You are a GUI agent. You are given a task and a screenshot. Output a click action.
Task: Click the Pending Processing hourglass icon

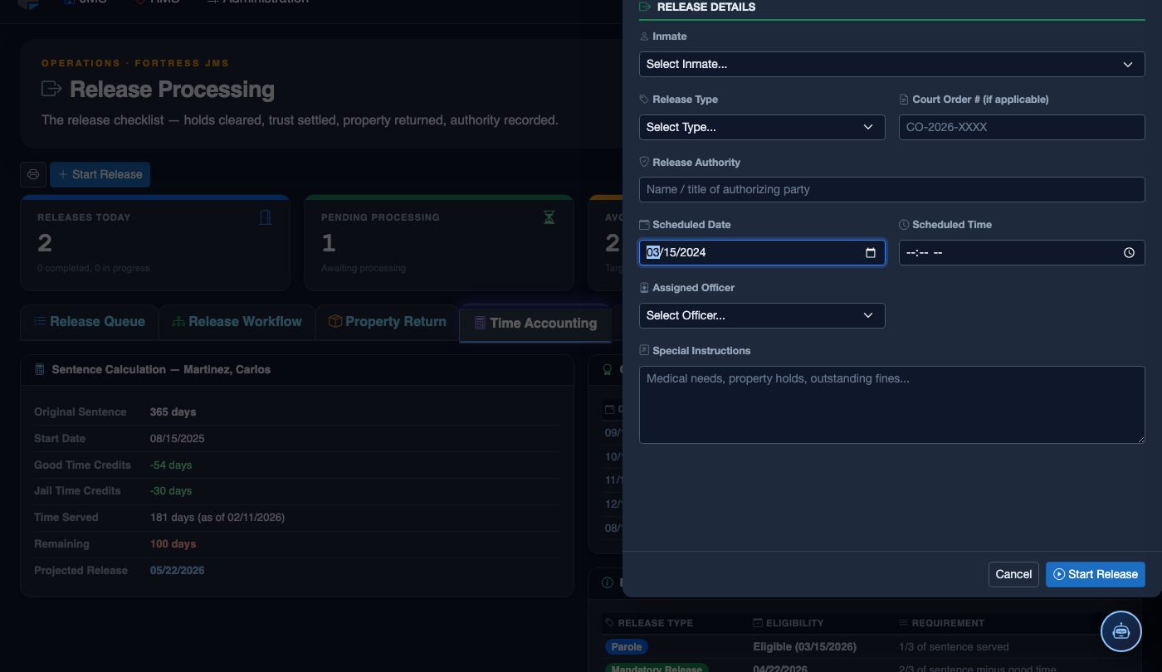[549, 217]
